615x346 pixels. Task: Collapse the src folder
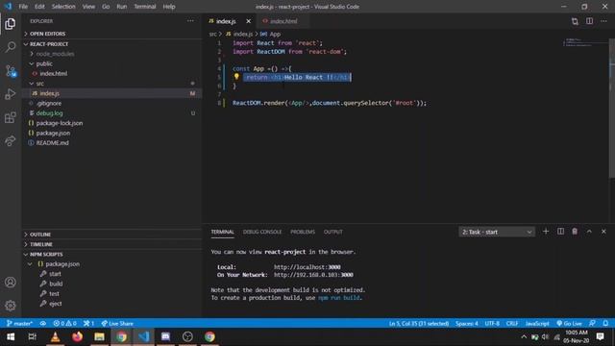pyautogui.click(x=111, y=84)
